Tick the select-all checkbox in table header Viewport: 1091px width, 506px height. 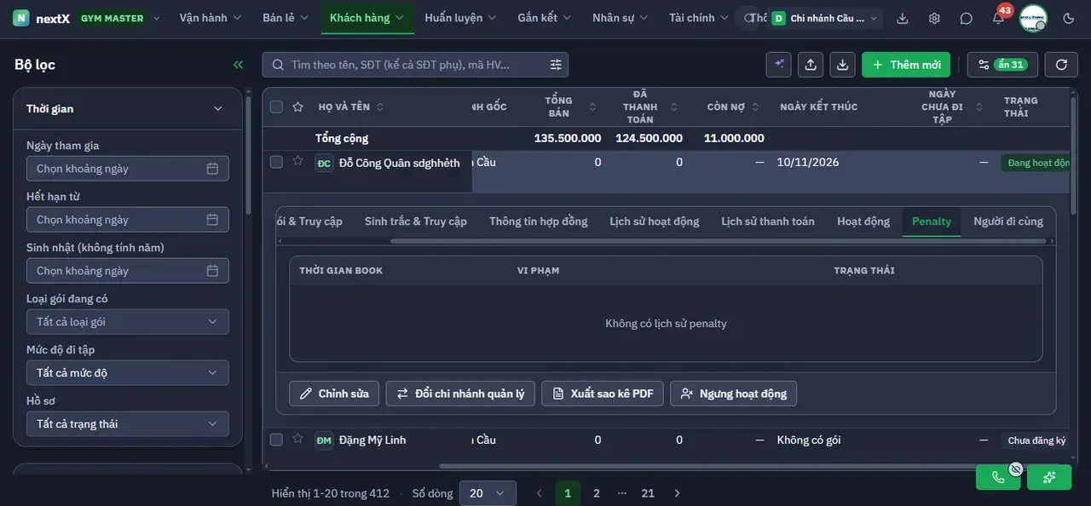pos(276,106)
